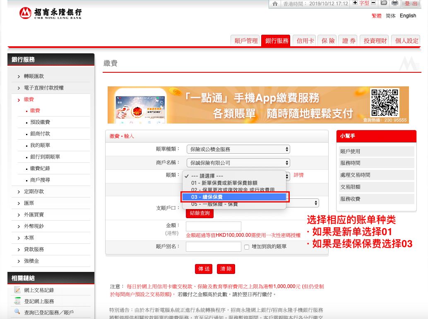This screenshot has height=319, width=428.
Task: Go to home via the house icon
Action: (275, 4)
